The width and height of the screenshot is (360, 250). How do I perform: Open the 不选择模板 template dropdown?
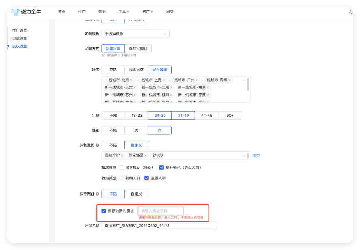click(135, 34)
